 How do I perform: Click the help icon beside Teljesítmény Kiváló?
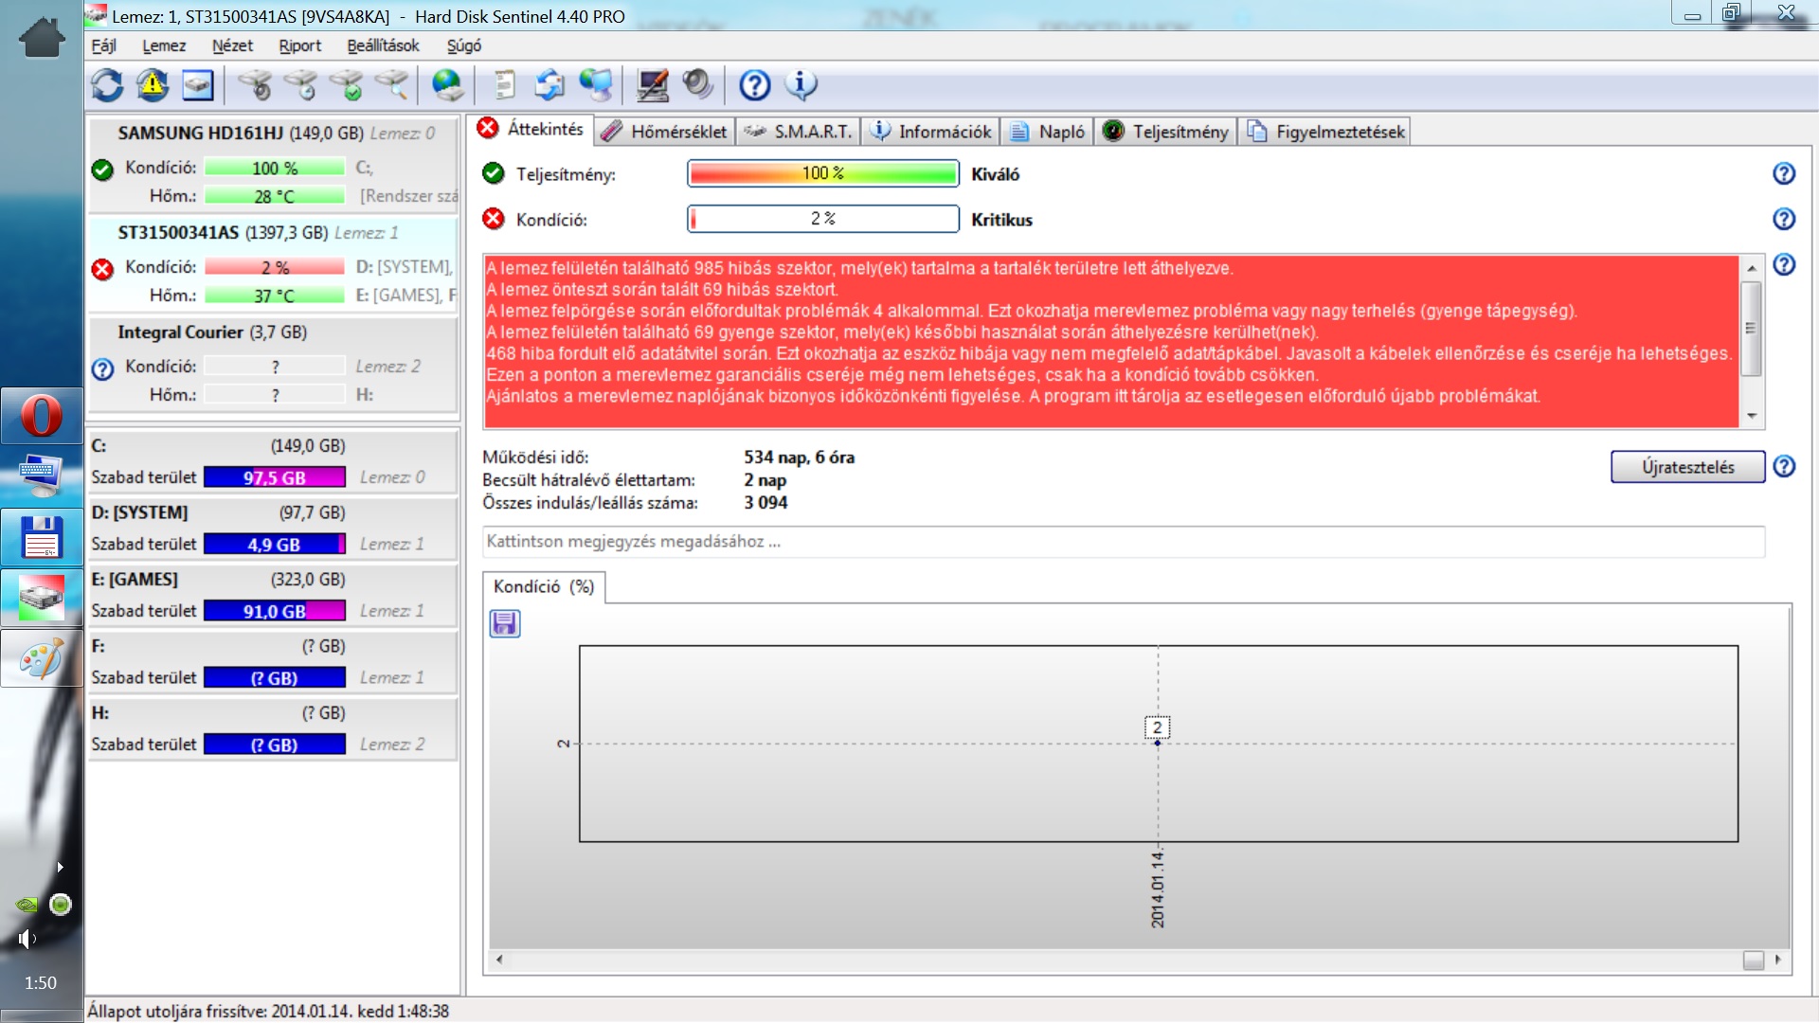click(1784, 173)
